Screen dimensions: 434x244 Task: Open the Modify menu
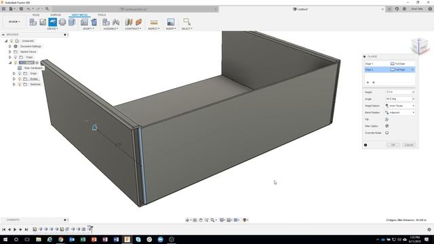pos(89,28)
